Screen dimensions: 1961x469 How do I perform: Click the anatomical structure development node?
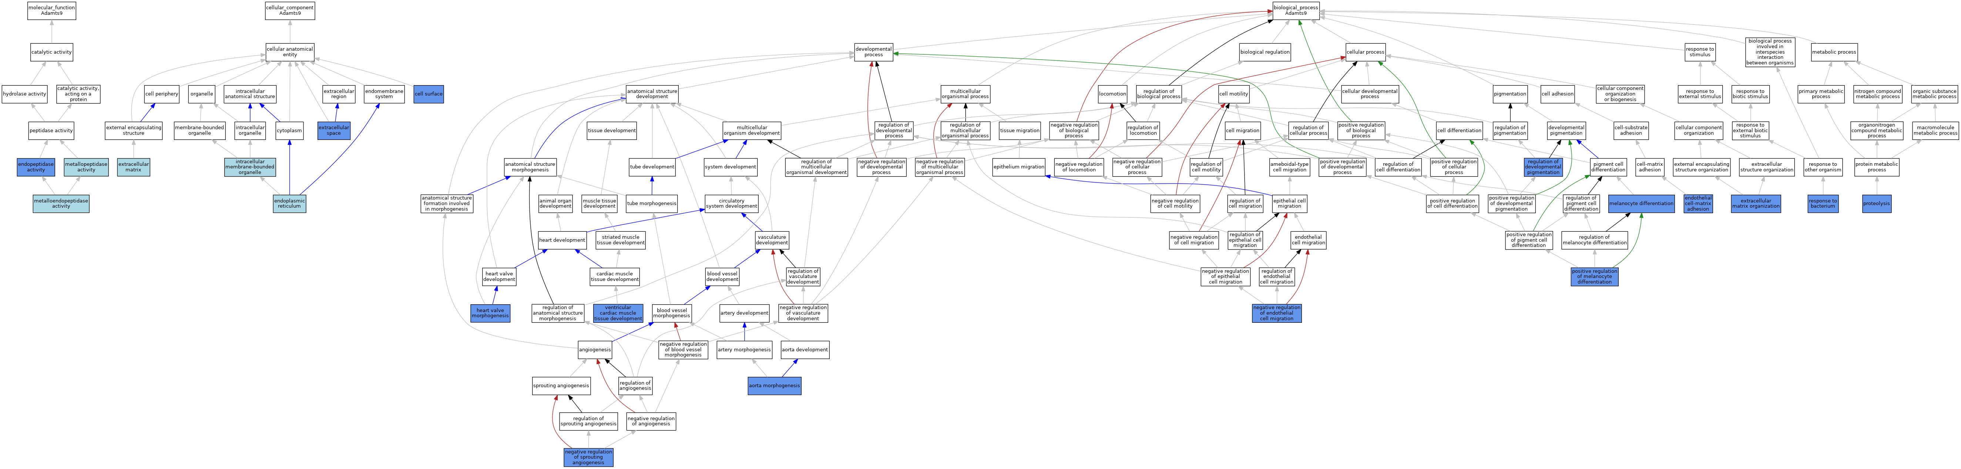(x=652, y=94)
